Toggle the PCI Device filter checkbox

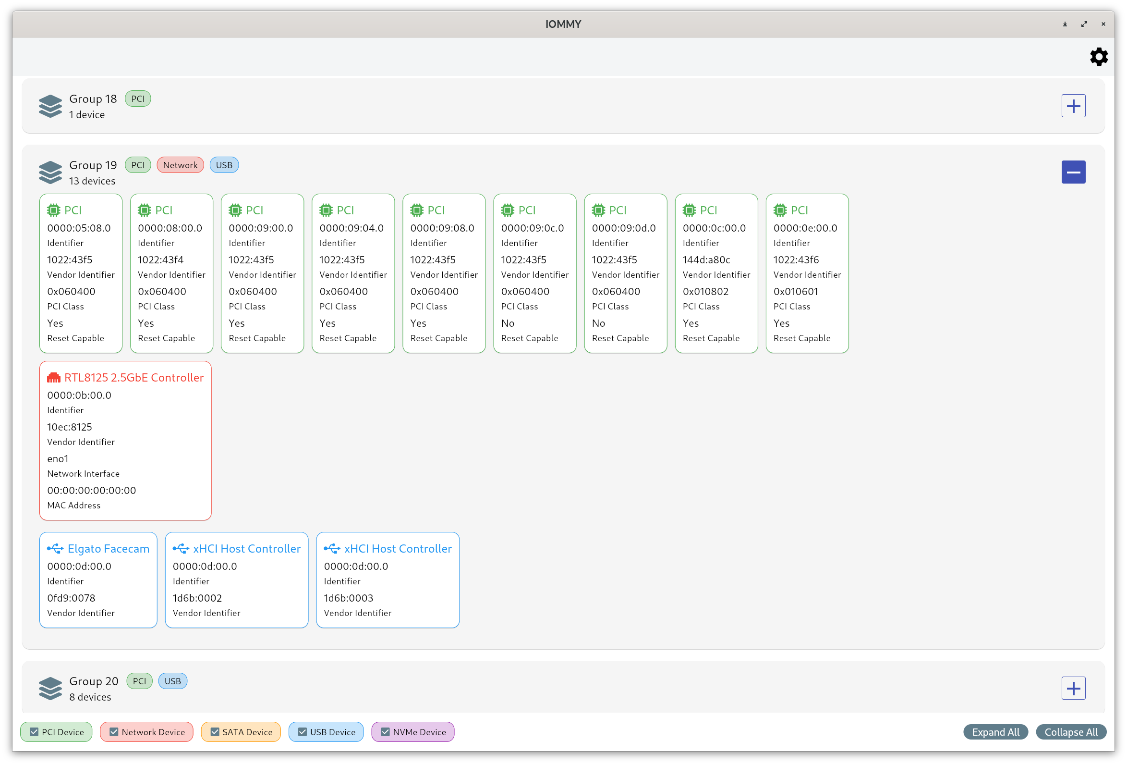(34, 732)
